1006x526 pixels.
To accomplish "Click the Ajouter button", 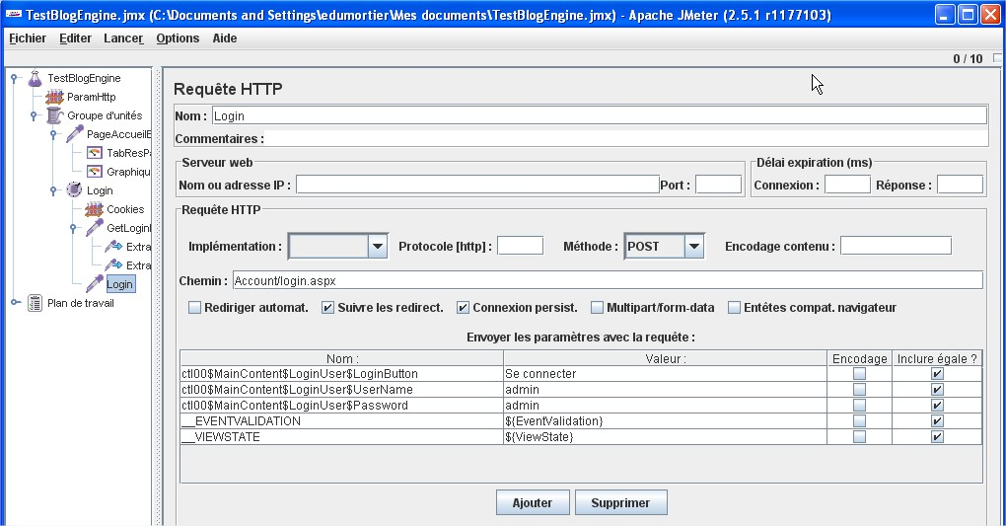I will click(533, 503).
